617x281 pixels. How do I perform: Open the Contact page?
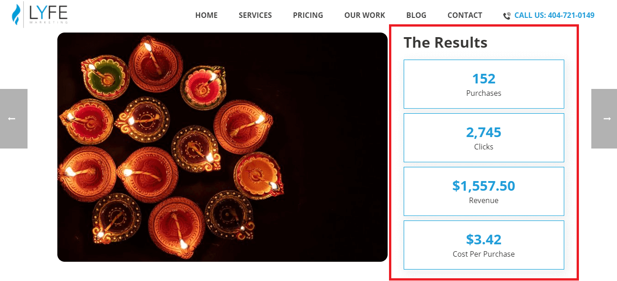tap(465, 15)
